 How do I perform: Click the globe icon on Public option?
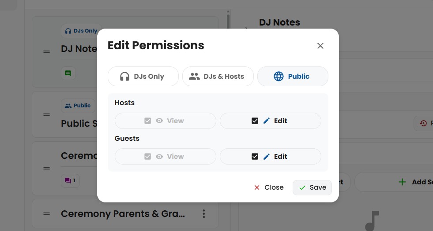pyautogui.click(x=279, y=76)
